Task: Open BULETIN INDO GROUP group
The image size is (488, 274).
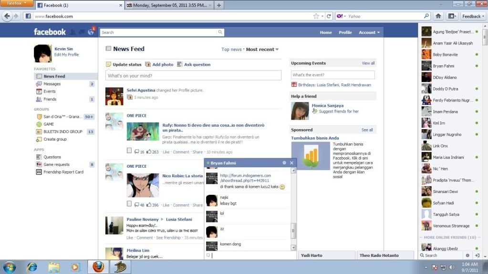Action: [62, 132]
